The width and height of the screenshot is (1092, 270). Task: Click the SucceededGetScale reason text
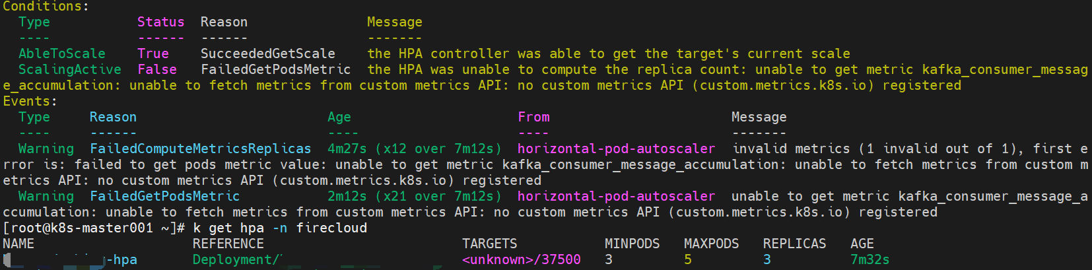(x=267, y=53)
